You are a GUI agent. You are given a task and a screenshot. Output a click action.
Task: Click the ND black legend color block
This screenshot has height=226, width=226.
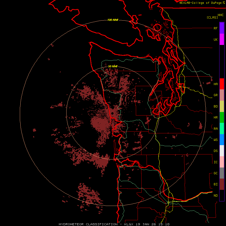(222, 195)
